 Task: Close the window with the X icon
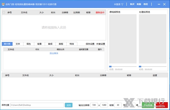point(164,4)
